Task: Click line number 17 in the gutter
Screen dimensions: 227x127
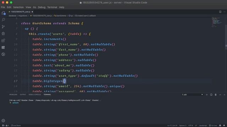Action: coord(16,81)
